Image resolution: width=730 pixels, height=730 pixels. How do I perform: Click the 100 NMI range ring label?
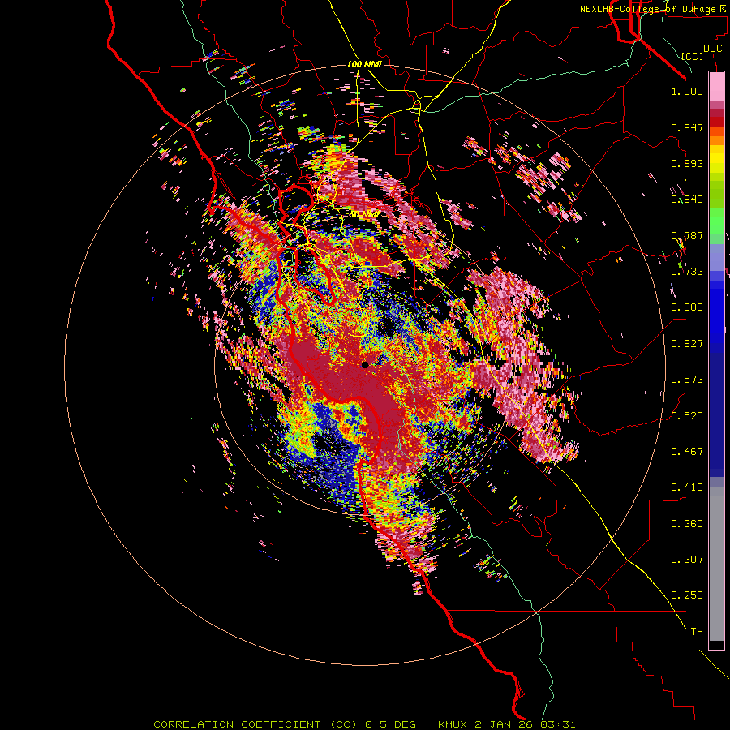[x=364, y=64]
